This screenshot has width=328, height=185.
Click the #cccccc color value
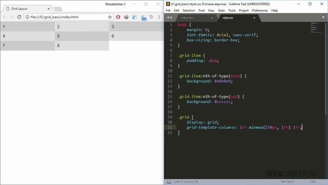pyautogui.click(x=222, y=102)
